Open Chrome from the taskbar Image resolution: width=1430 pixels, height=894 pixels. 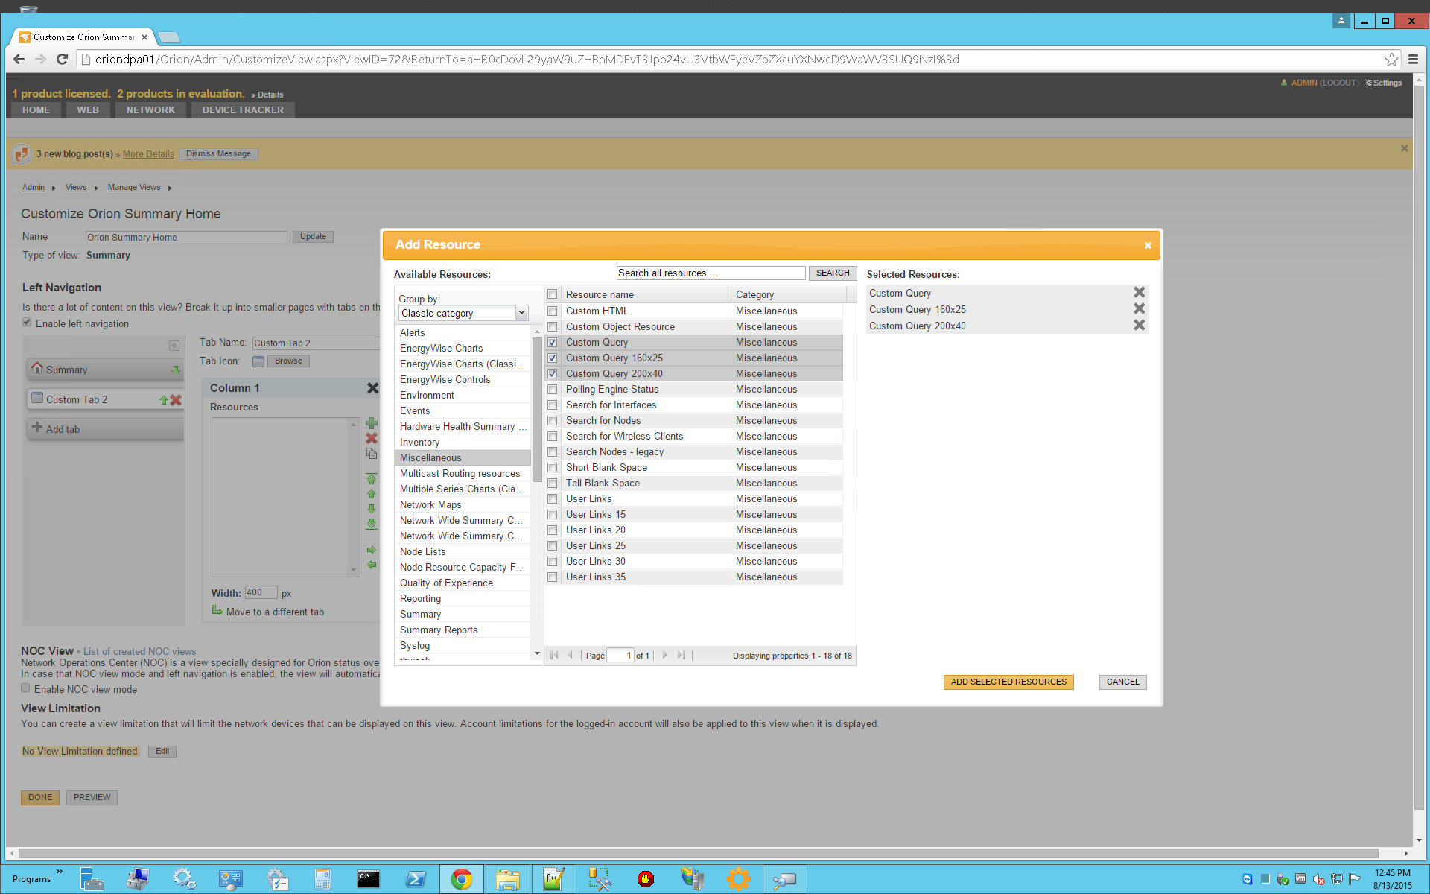click(462, 879)
